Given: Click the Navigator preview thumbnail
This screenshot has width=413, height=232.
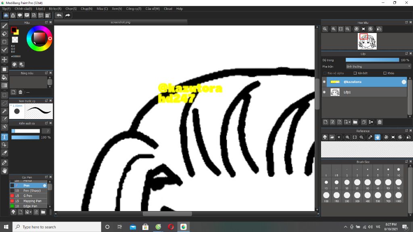Looking at the screenshot, I should (367, 41).
